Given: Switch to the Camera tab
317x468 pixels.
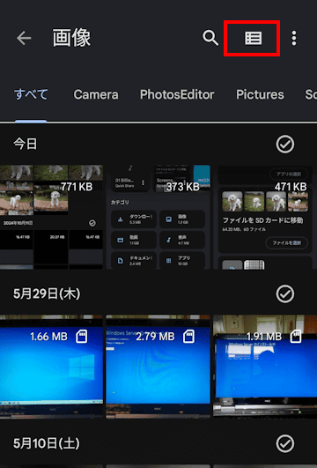Looking at the screenshot, I should tap(96, 95).
